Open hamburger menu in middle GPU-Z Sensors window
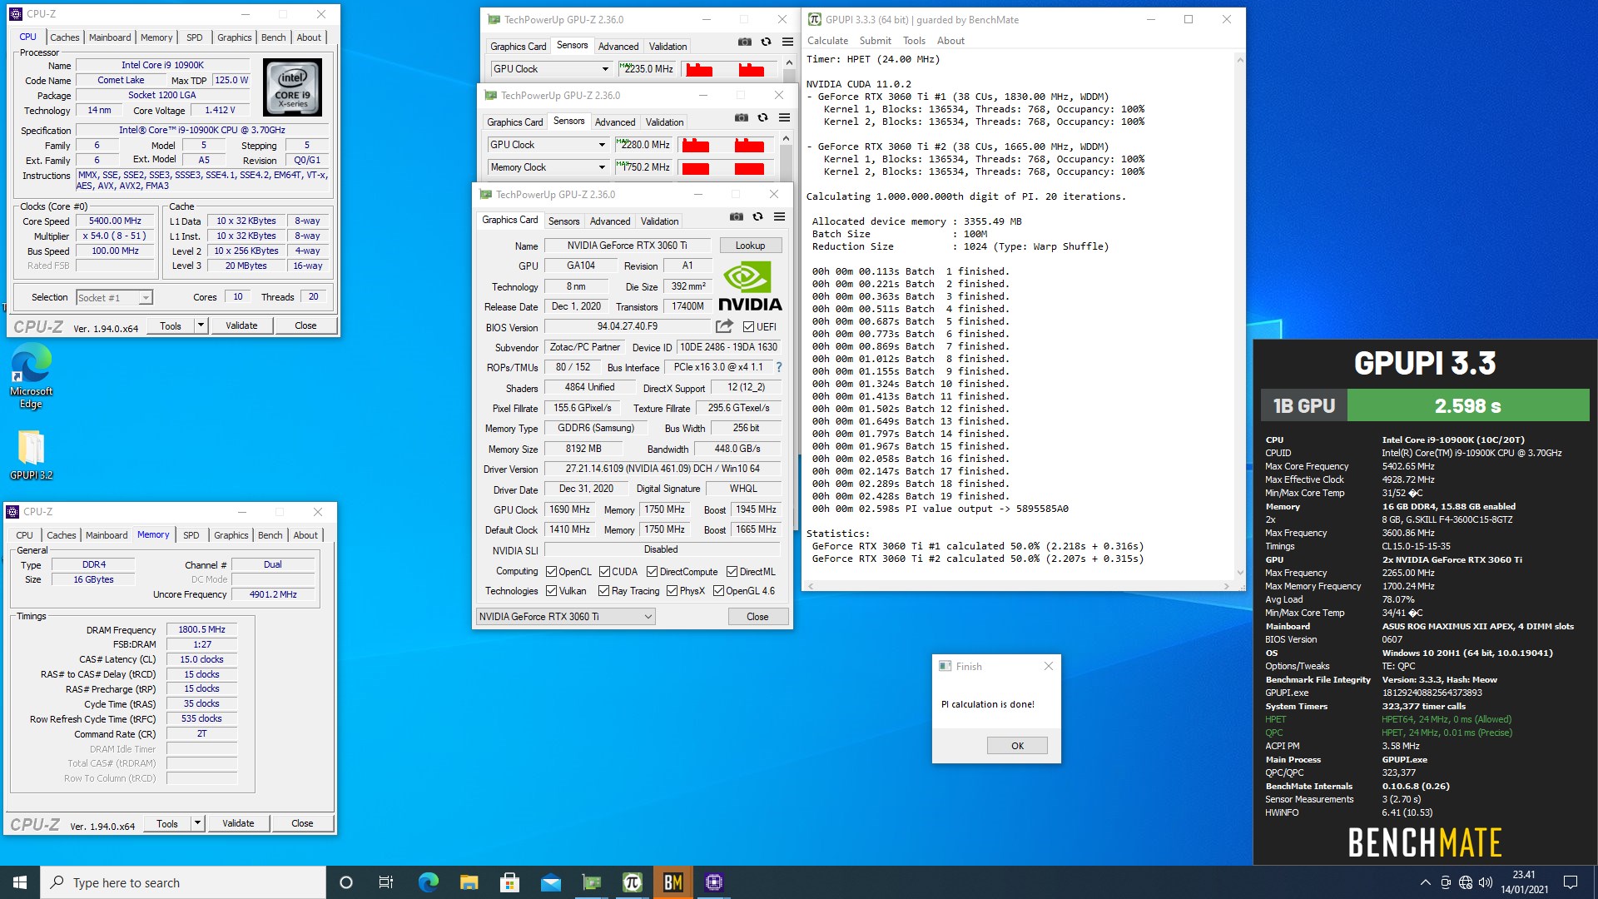Viewport: 1598px width, 899px height. coord(784,118)
